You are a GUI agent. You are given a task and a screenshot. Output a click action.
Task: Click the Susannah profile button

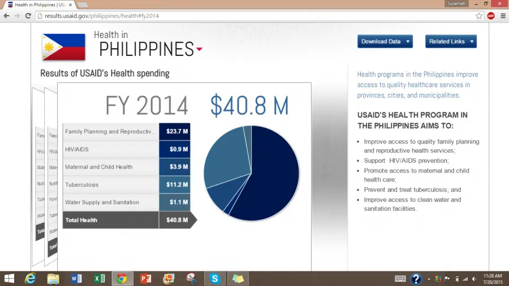(456, 3)
